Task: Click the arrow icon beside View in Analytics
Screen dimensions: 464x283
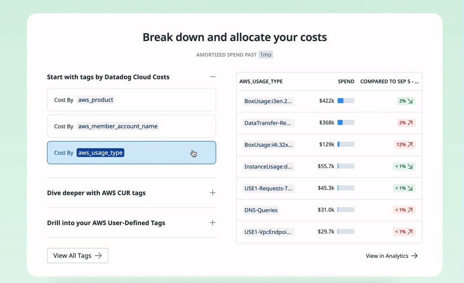Action: click(414, 255)
